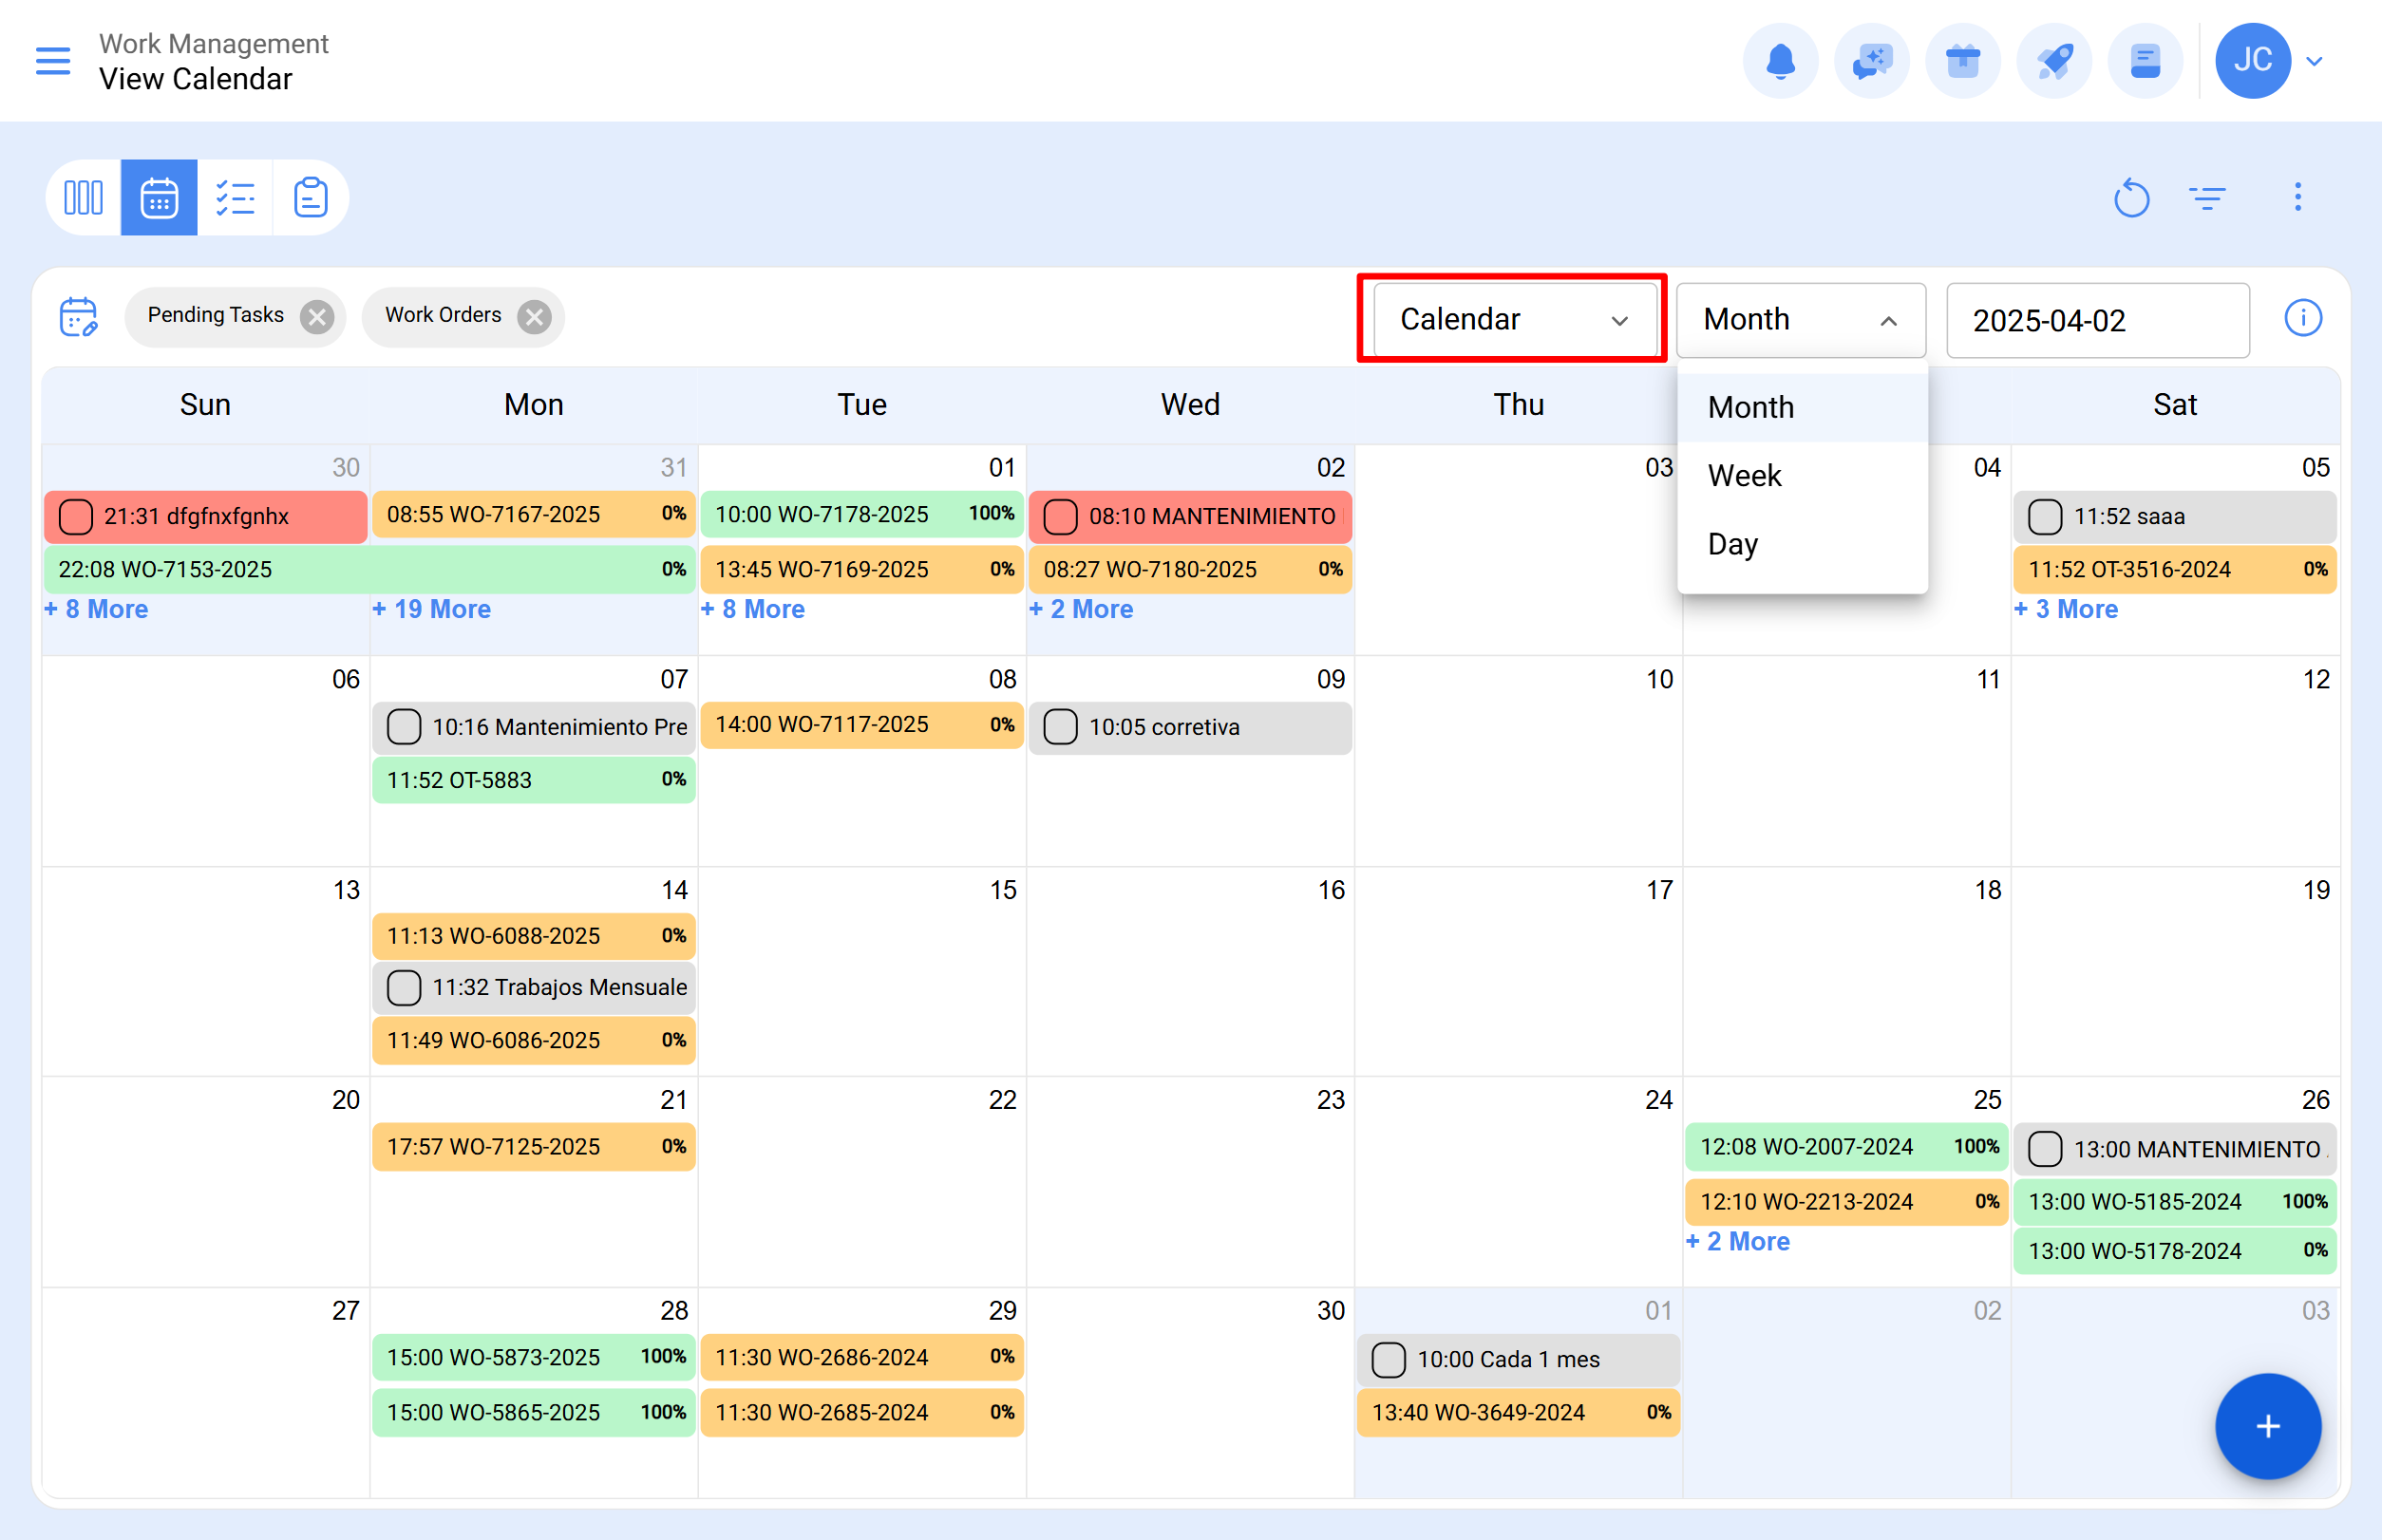2382x1540 pixels.
Task: Open work order WO-7178-2025
Action: (x=861, y=514)
